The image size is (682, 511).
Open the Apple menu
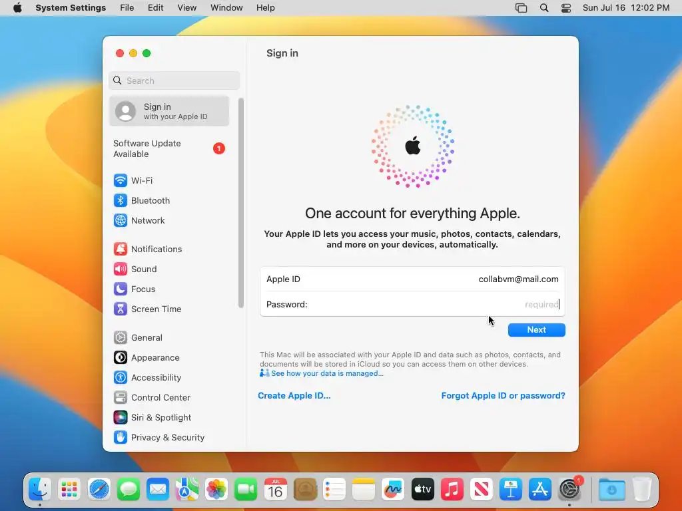coord(17,8)
